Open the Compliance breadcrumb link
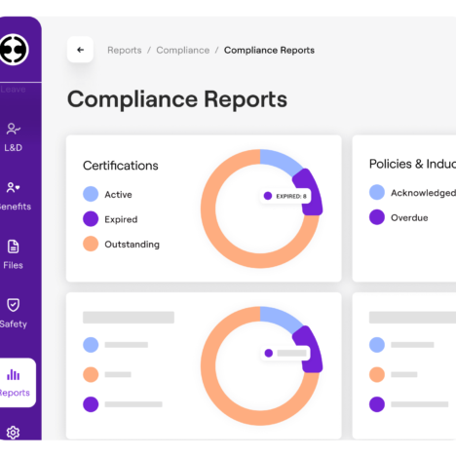456x456 pixels. pos(183,50)
